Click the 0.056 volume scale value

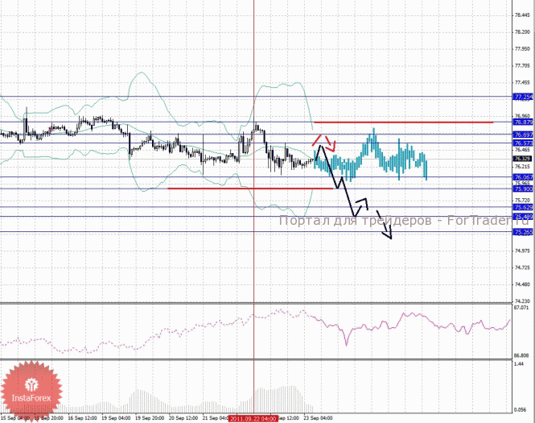point(520,409)
